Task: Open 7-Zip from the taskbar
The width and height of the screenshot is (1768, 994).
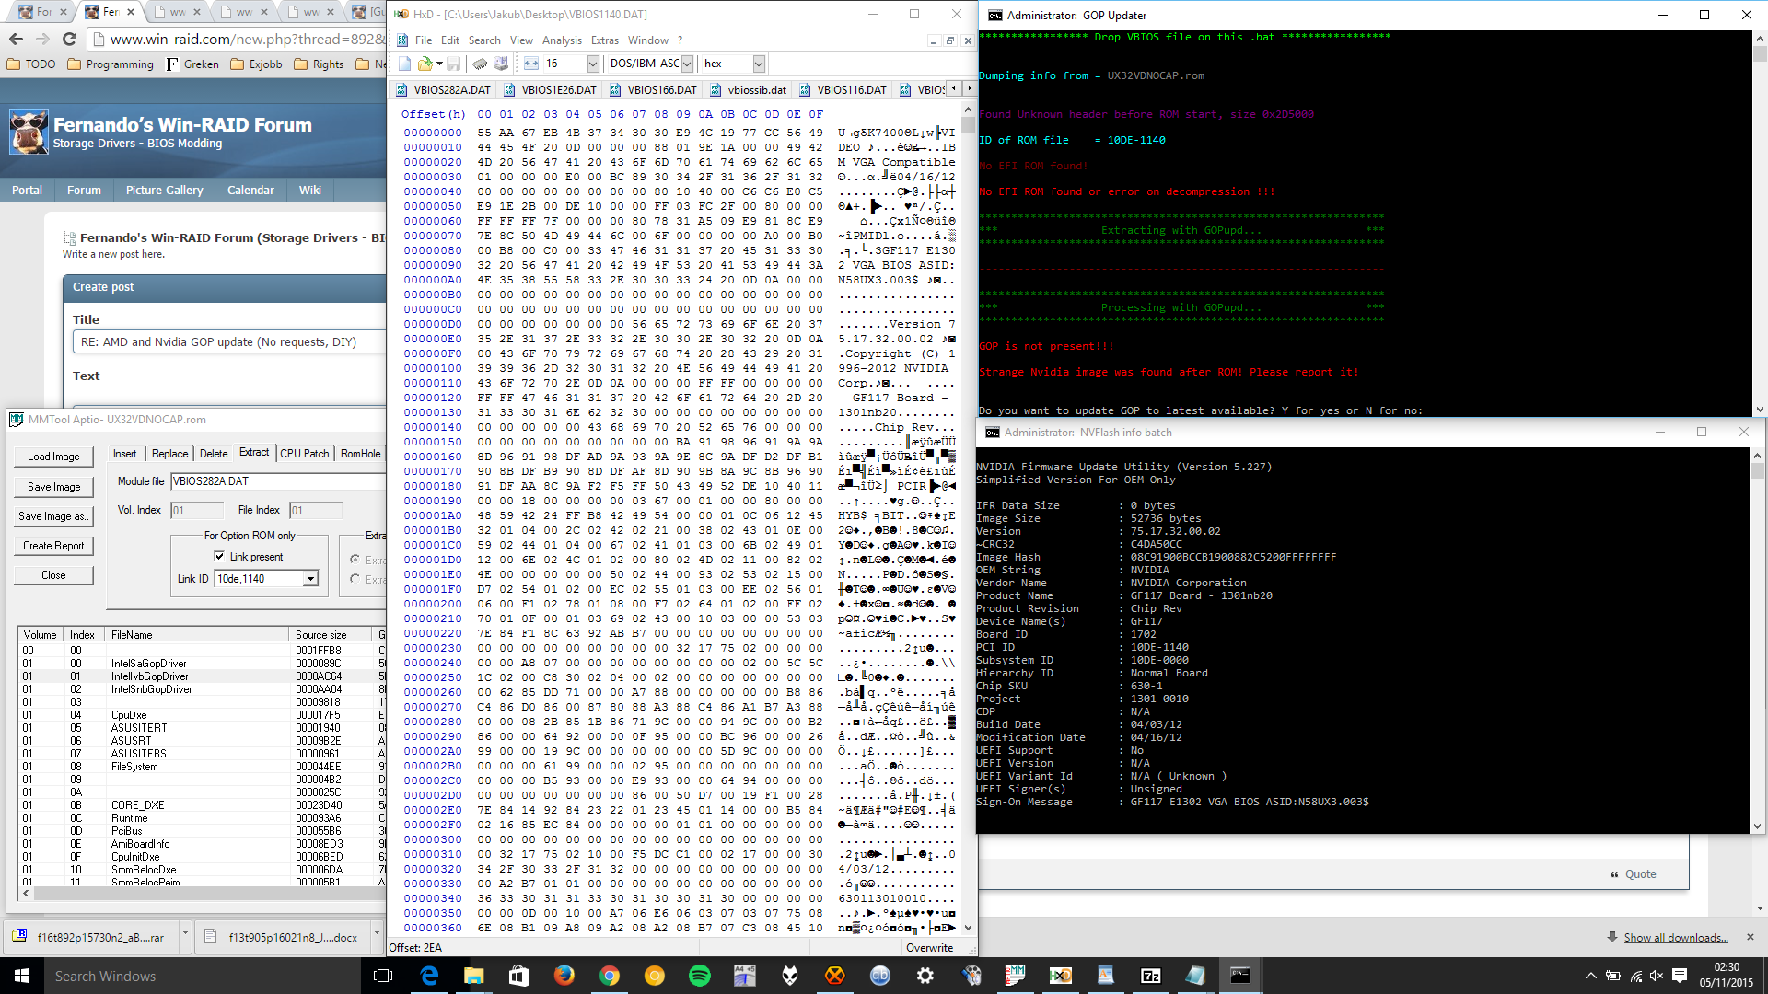Action: tap(1151, 976)
